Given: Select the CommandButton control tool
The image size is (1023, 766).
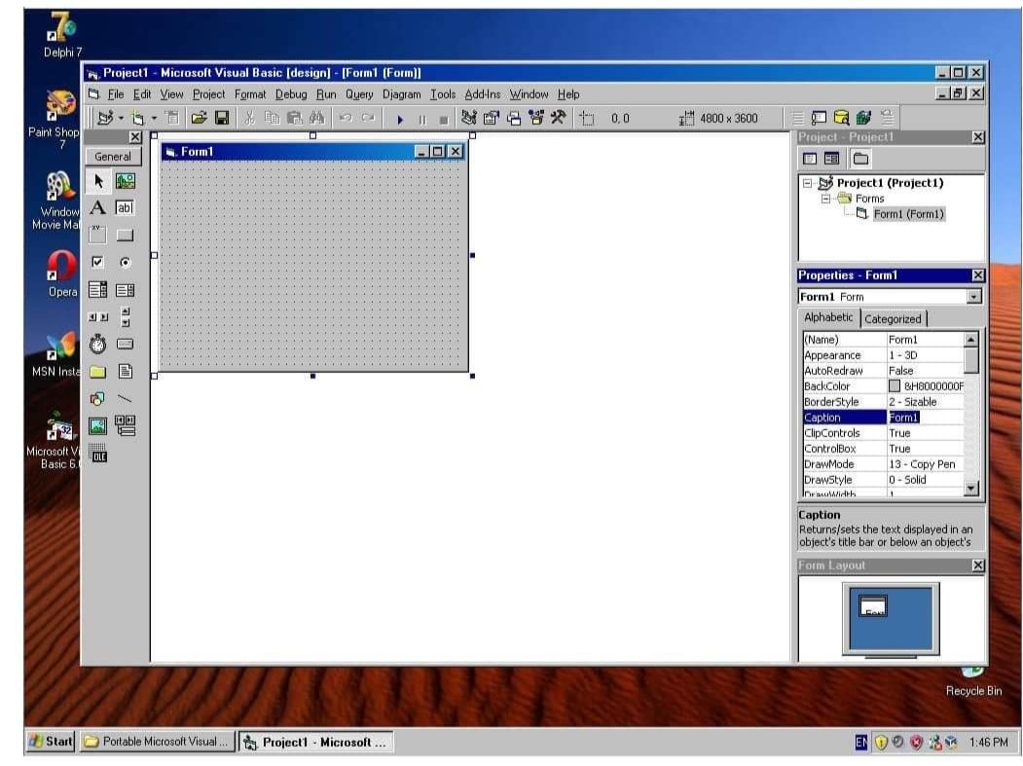Looking at the screenshot, I should point(126,235).
